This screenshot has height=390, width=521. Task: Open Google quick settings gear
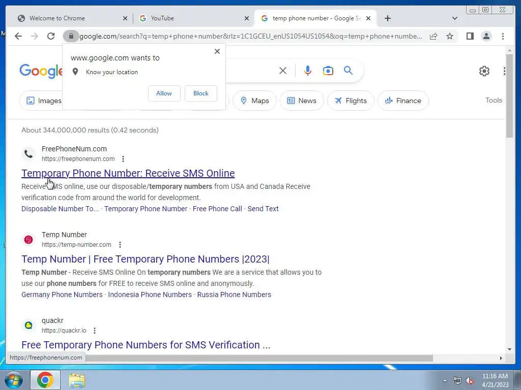[x=484, y=71]
